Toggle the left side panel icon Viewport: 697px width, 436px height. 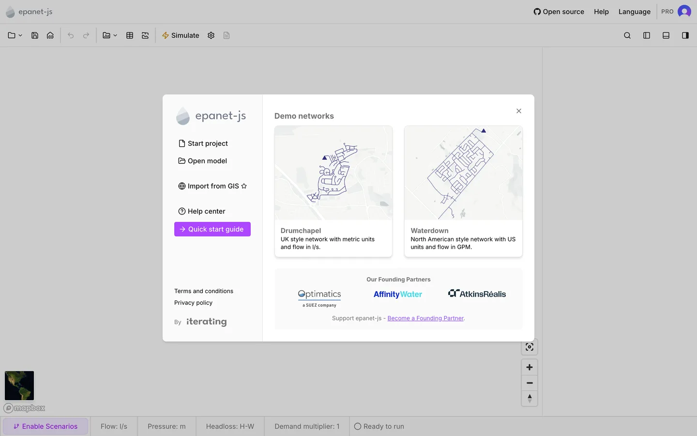[x=647, y=35]
